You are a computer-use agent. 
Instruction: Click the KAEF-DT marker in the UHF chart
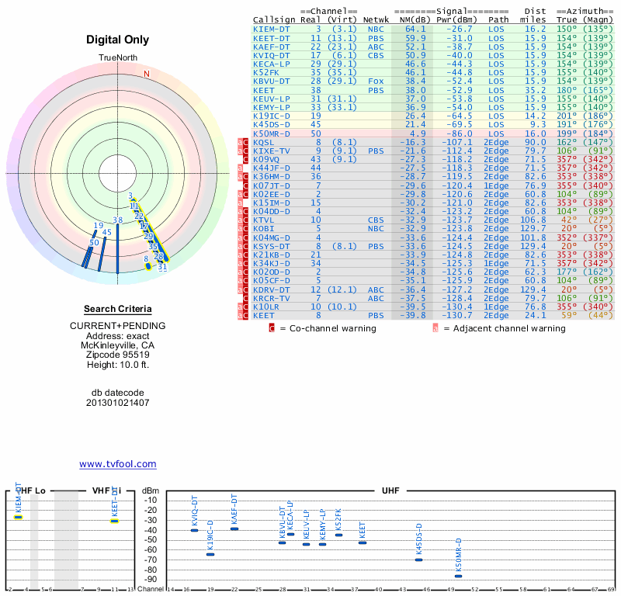click(234, 528)
